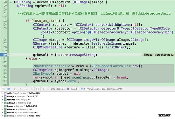Image resolution: width=175 pixels, height=119 pixels.
Task: Select stack frame 0 decodeQRImageWith in jump bar
Action: click(102, 89)
